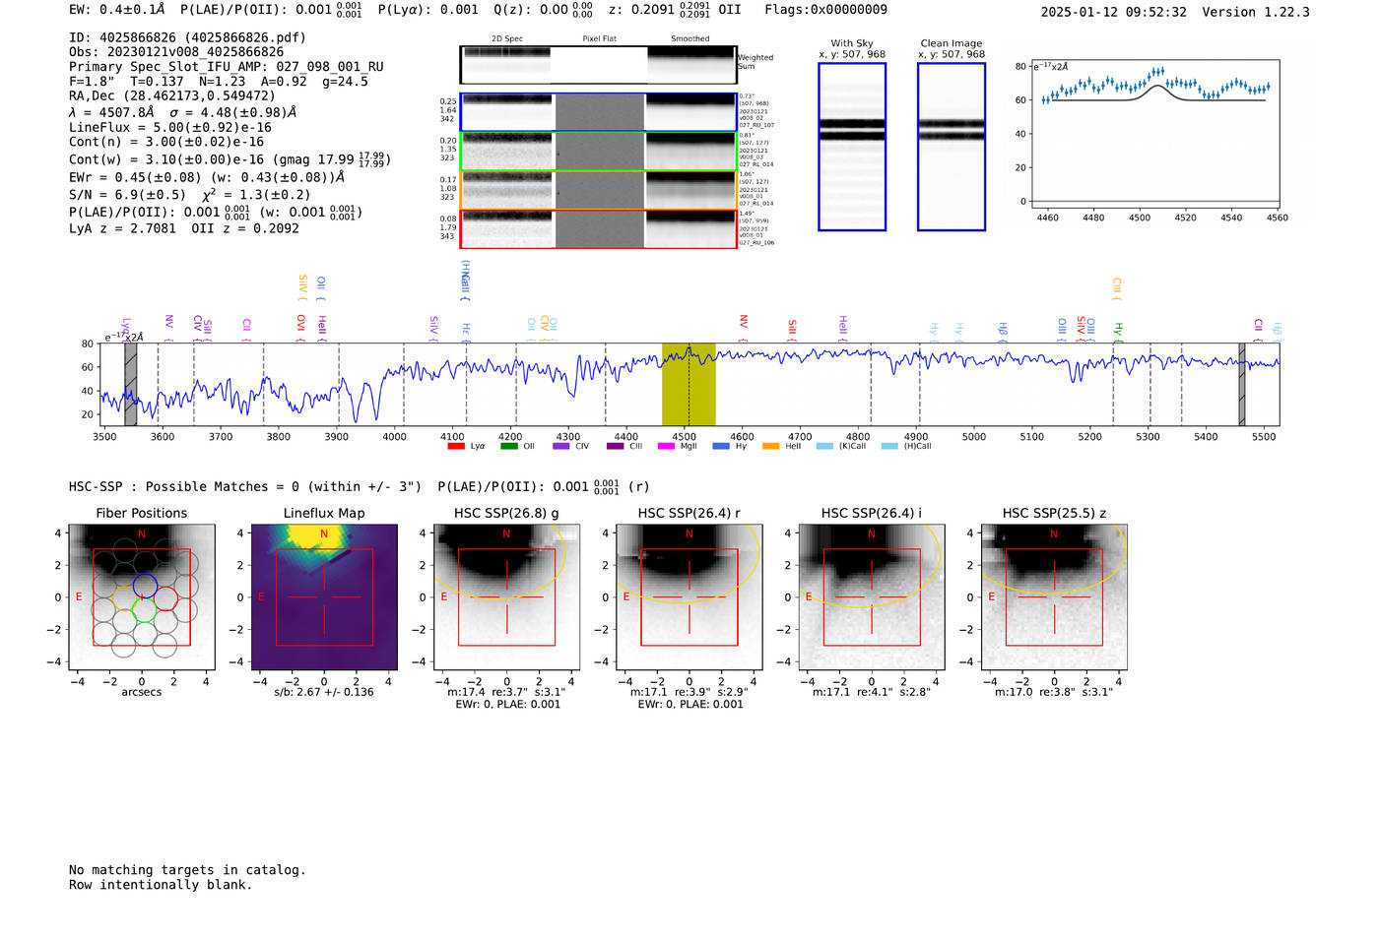Open the HSC SSP(26.4) i cutout
Viewport: 1379px width, 938px height.
point(871,596)
